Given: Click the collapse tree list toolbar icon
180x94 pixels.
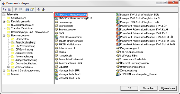Looking at the screenshot, I should pyautogui.click(x=21, y=10).
